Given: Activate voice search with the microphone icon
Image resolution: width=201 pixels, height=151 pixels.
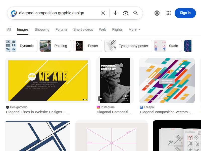Looking at the screenshot, I should pos(116,13).
